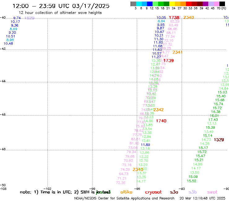Click the subtitle about altimeter wave heights

click(60, 13)
